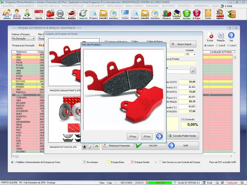Open the Clientes icon in the toolbar
This screenshot has height=185, width=247.
[x=7, y=14]
